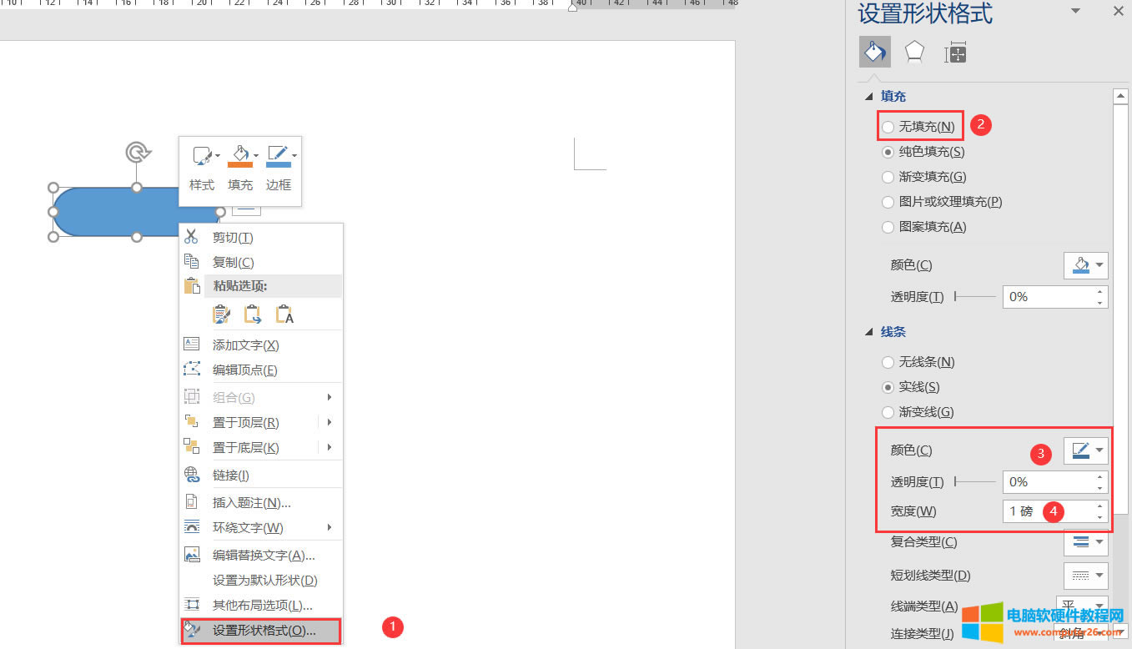Click 编辑顶点 in the context menu
1132x649 pixels.
click(244, 370)
